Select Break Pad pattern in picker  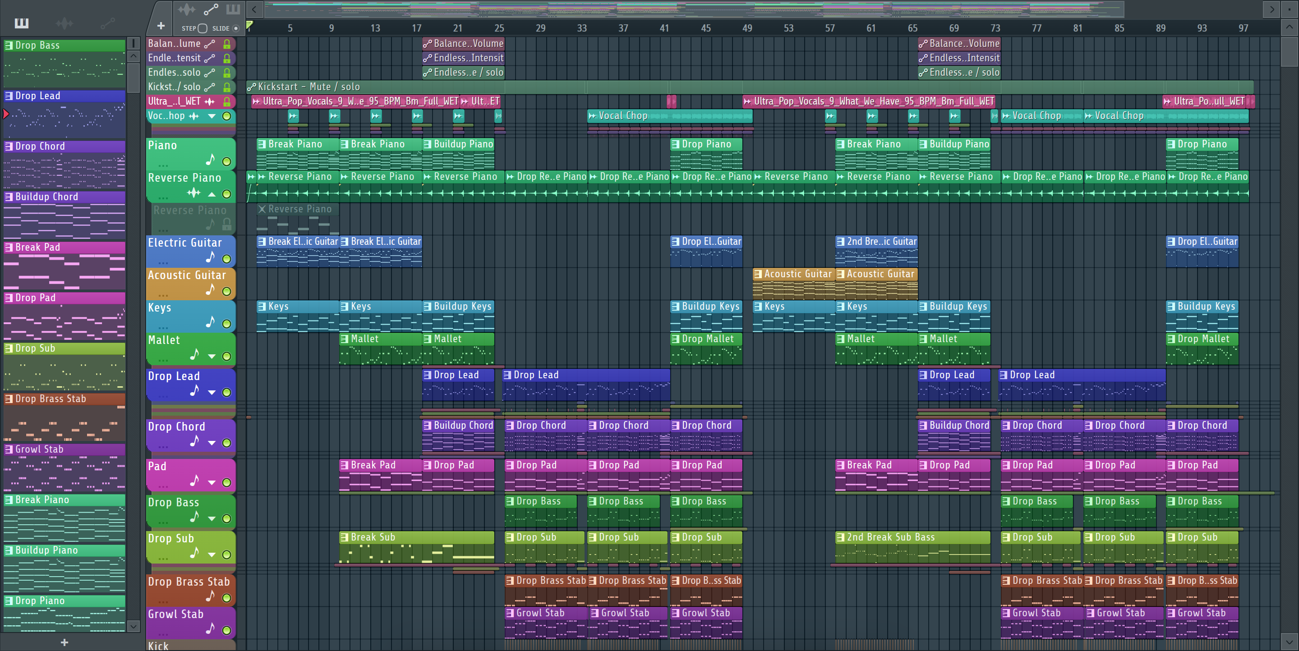click(64, 266)
